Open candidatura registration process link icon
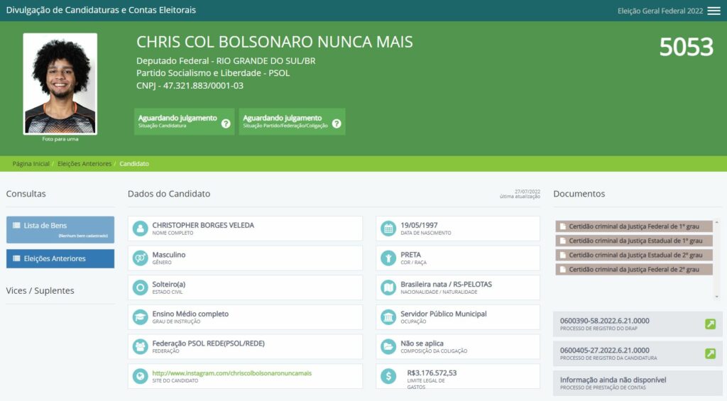The height and width of the screenshot is (401, 727). (710, 353)
